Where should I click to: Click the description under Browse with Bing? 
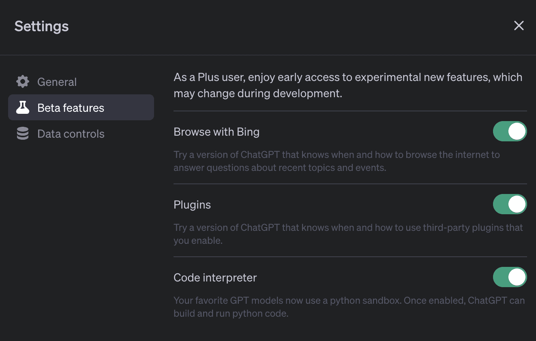point(337,161)
